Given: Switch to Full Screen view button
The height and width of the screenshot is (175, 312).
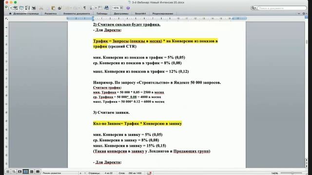Looking at the screenshot, I should pyautogui.click(x=38, y=172).
